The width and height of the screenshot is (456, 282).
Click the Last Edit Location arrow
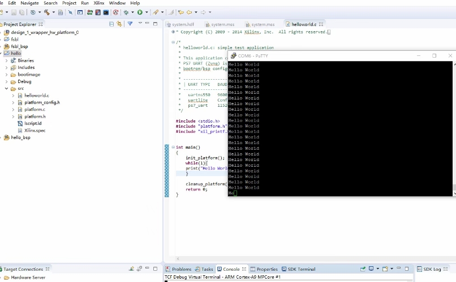(x=181, y=12)
